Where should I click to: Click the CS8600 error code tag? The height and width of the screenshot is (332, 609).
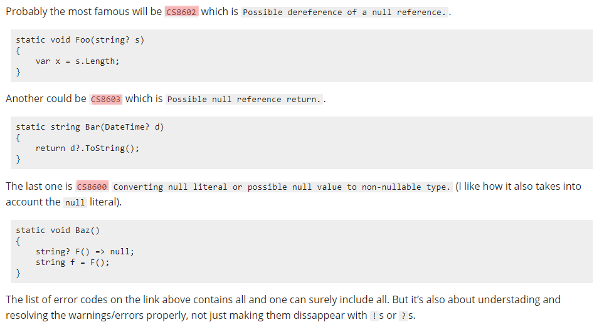(93, 187)
